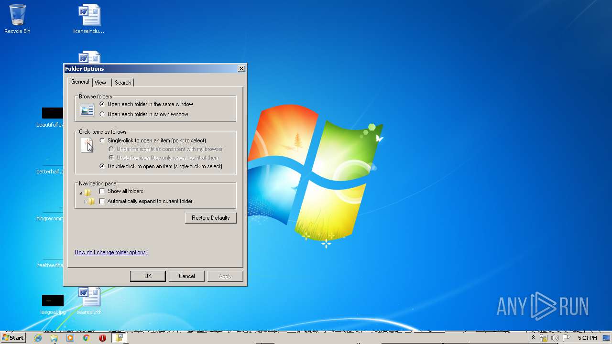
Task: Click the Show desktop button
Action: [x=606, y=338]
